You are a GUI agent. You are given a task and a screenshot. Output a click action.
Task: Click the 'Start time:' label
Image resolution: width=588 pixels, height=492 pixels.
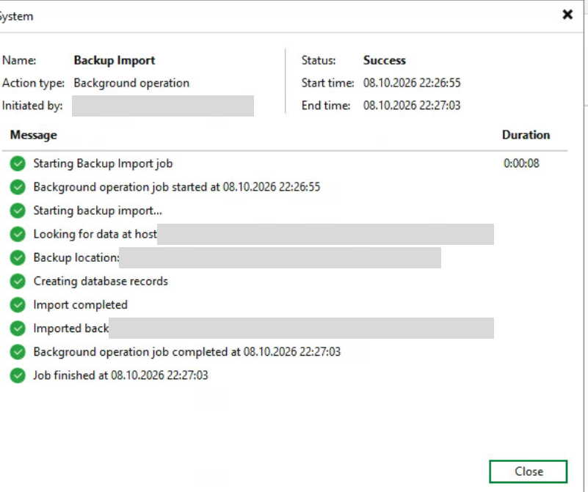pyautogui.click(x=327, y=83)
